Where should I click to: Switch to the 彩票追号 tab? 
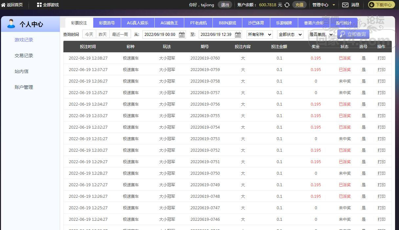[107, 23]
